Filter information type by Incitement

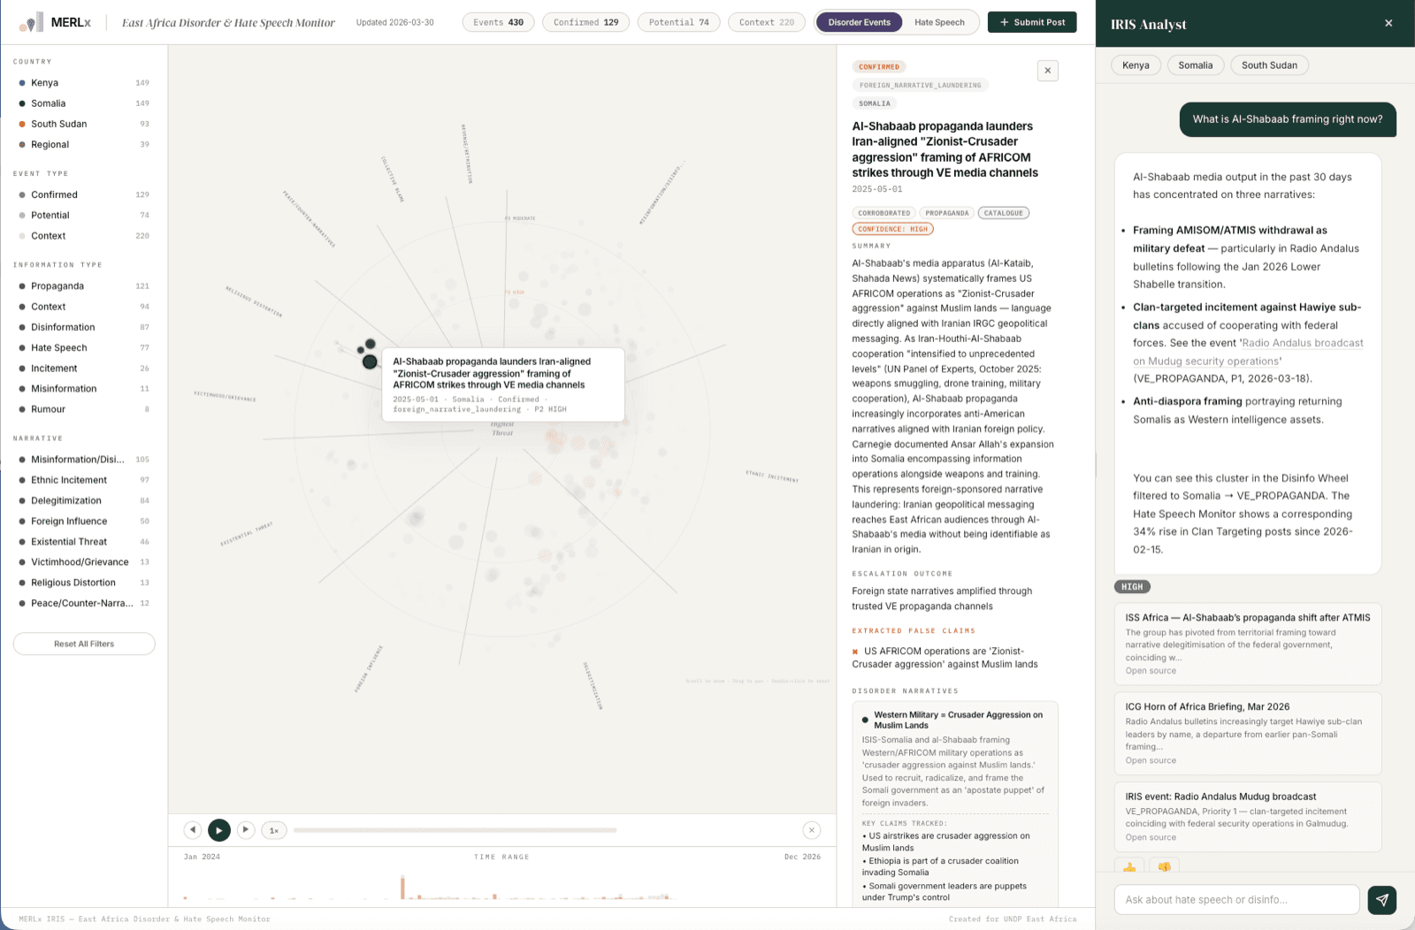click(x=84, y=369)
